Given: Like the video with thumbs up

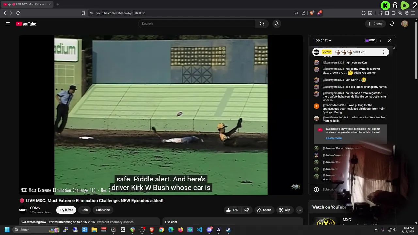Looking at the screenshot, I should [232, 210].
